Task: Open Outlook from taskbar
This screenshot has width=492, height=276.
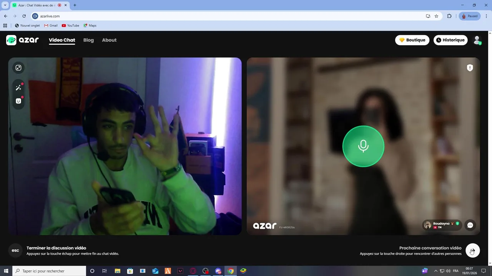Action: [155, 271]
